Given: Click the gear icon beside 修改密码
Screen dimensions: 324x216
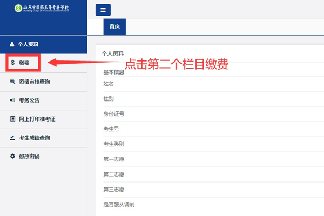Looking at the screenshot, I should click(x=12, y=156).
